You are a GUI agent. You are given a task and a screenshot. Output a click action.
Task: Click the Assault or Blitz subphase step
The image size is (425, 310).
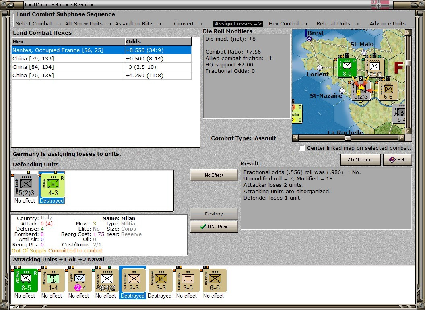tap(138, 24)
